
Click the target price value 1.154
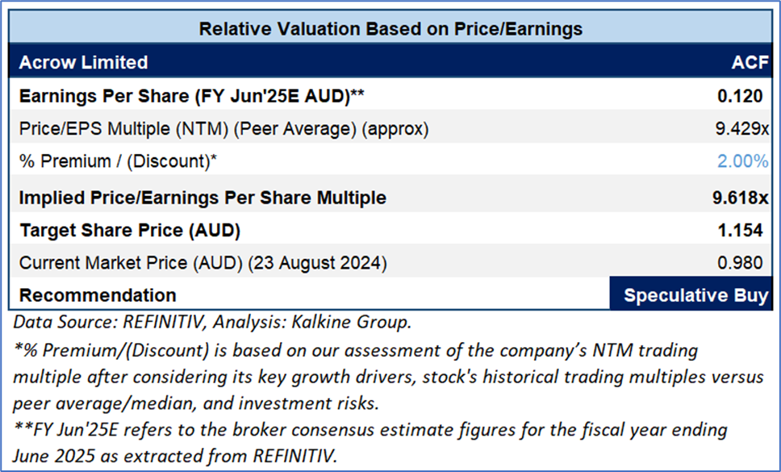coord(740,231)
